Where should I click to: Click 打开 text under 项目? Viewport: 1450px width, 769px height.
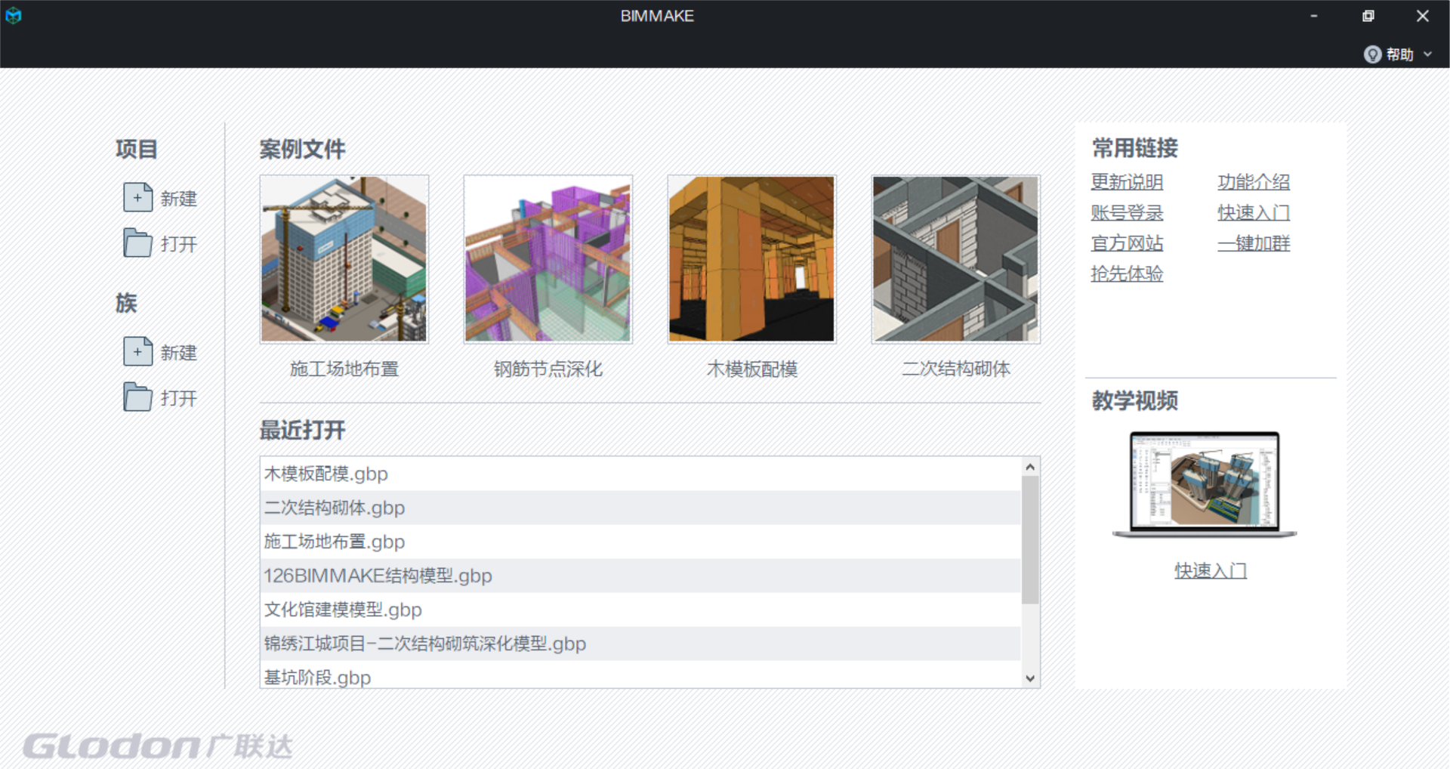point(178,244)
